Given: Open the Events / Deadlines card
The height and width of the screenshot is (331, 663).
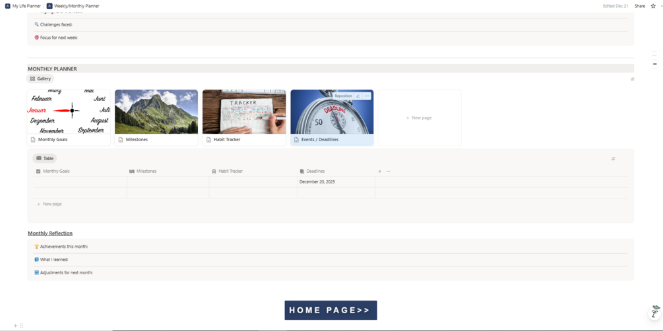Looking at the screenshot, I should pos(332,117).
